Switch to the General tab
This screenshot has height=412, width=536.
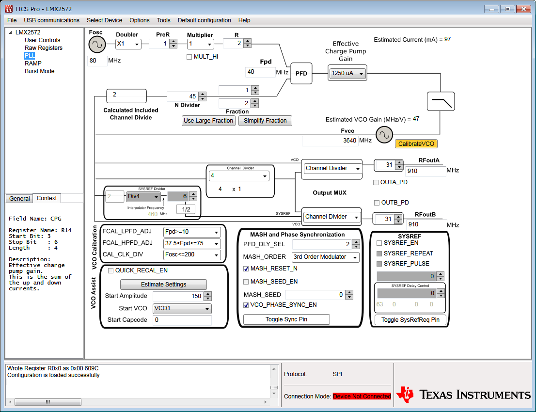click(19, 199)
